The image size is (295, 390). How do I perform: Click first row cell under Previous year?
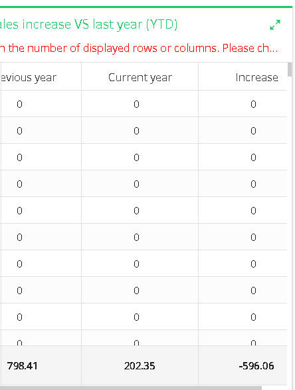click(41, 104)
